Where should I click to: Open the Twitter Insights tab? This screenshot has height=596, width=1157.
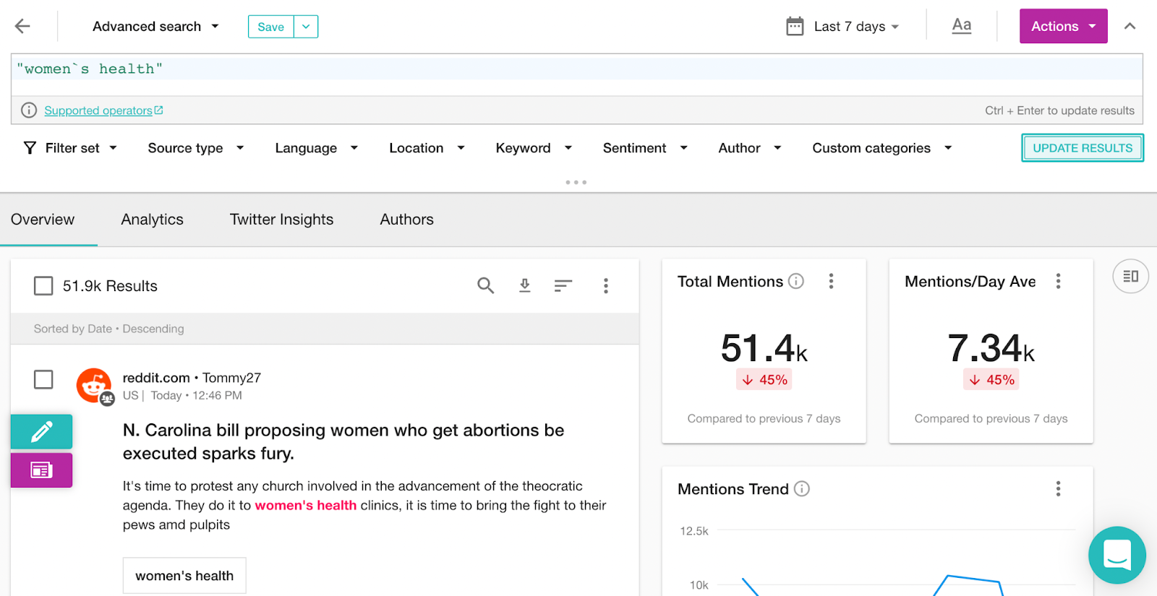tap(281, 220)
